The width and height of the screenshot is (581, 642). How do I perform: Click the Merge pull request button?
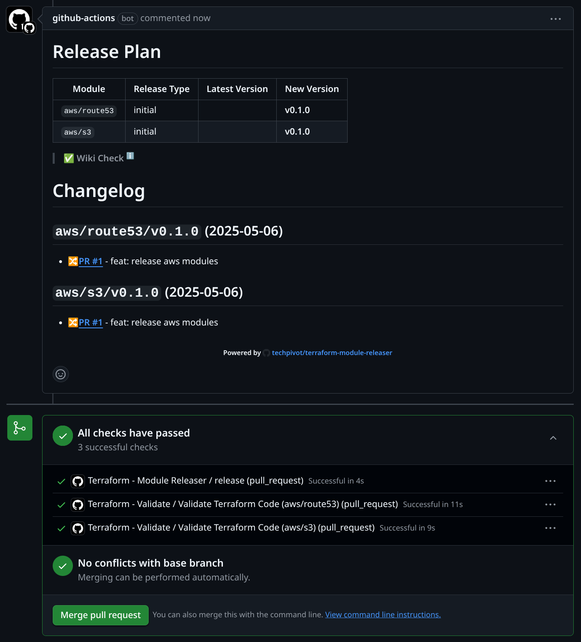[100, 615]
